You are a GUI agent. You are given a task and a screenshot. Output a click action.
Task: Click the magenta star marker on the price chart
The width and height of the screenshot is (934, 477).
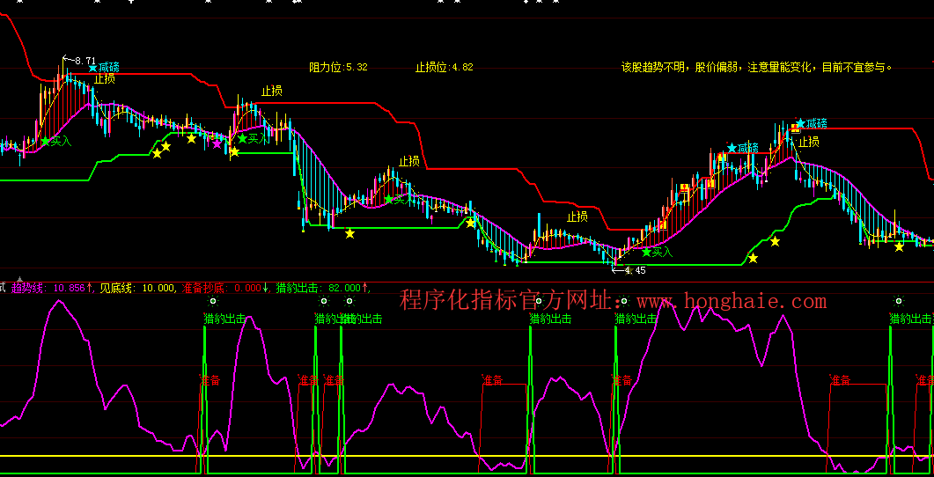217,143
